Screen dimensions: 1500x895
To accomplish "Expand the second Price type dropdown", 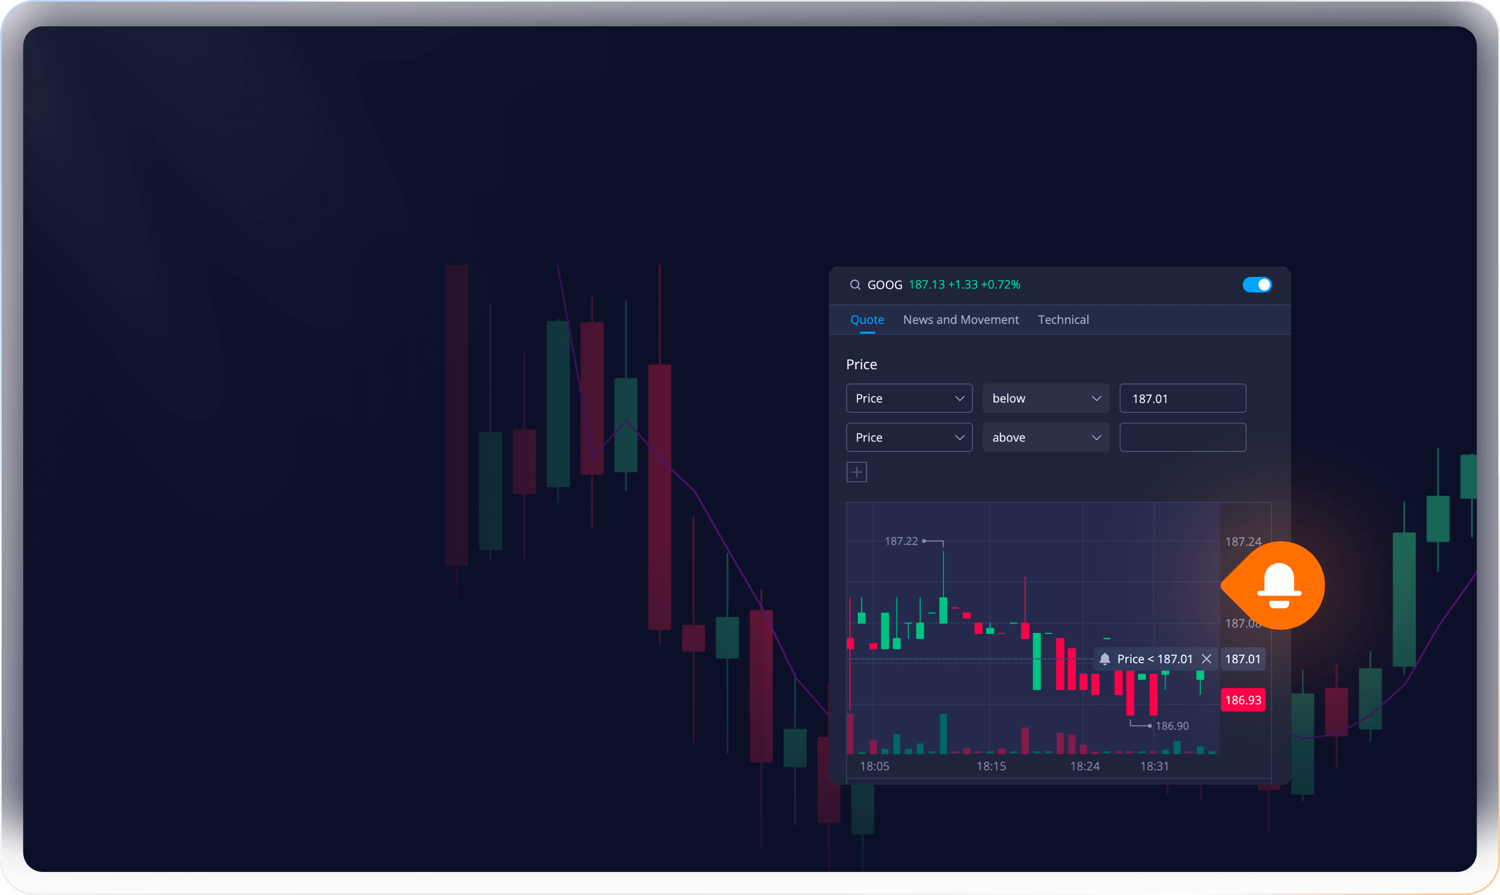I will tap(908, 437).
